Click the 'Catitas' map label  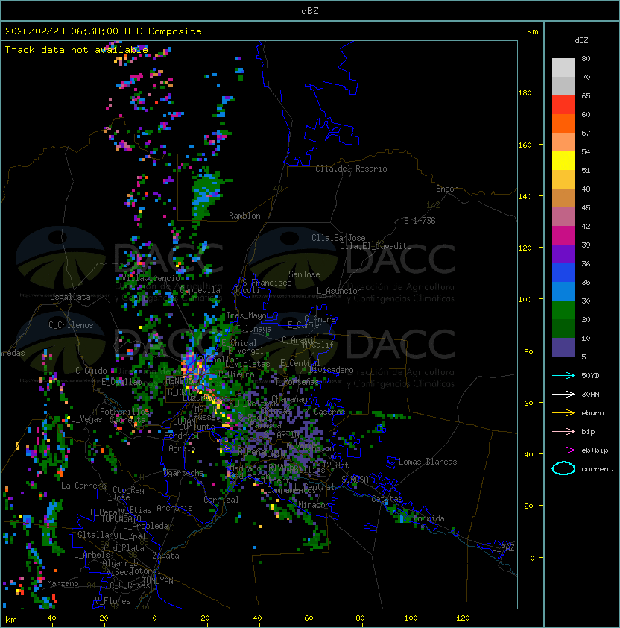387,499
